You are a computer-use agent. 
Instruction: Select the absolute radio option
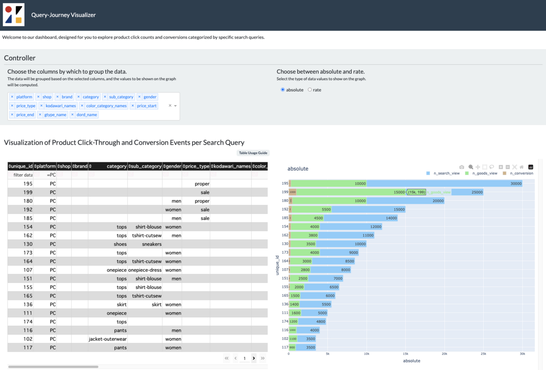pyautogui.click(x=283, y=90)
